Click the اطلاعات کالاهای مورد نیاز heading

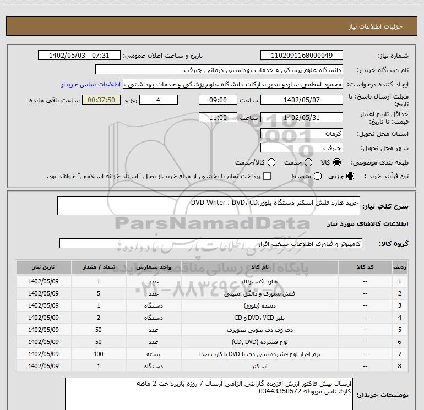[x=367, y=224]
